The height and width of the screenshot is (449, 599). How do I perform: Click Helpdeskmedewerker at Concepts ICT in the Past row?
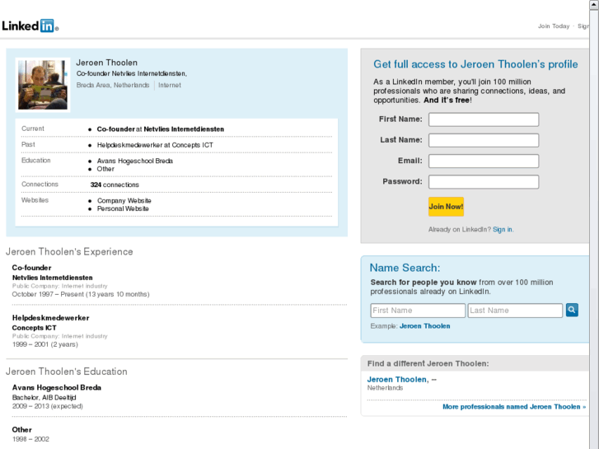click(x=155, y=145)
